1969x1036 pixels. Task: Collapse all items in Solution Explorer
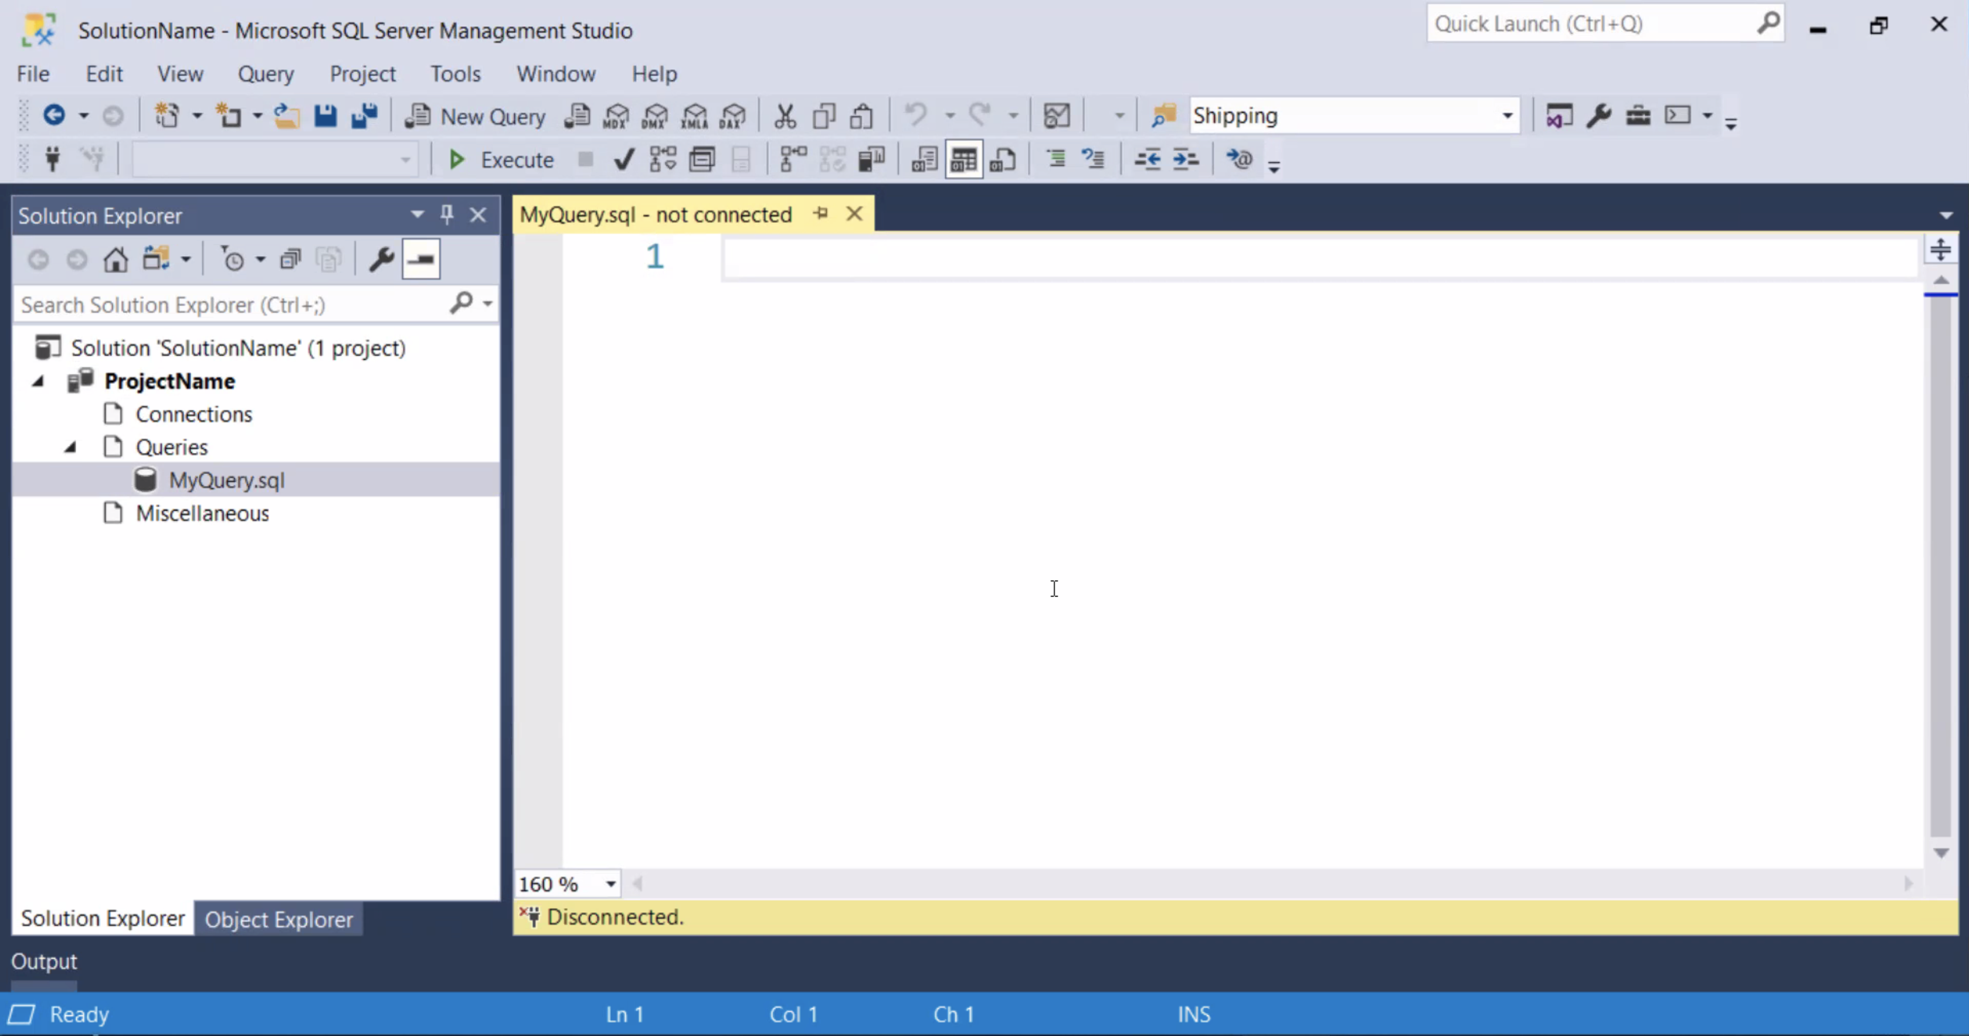pos(290,260)
